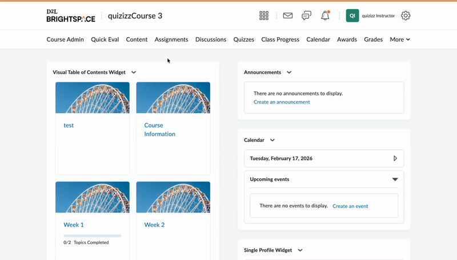The height and width of the screenshot is (260, 457).
Task: Click the D2L Brightspace logo
Action: coord(71,16)
